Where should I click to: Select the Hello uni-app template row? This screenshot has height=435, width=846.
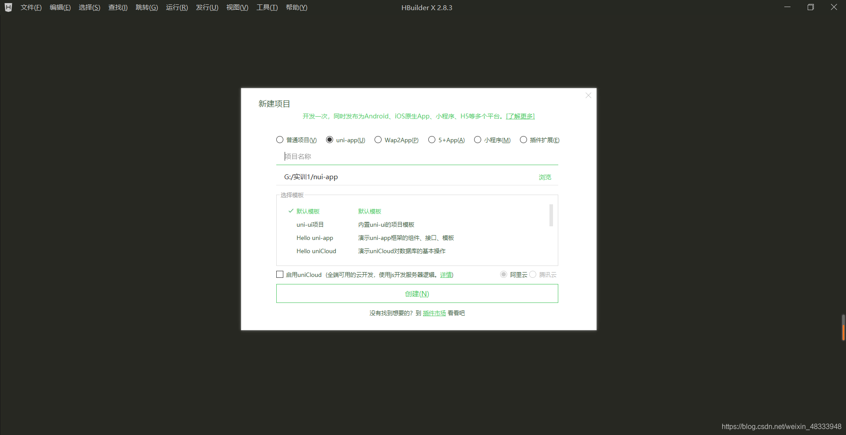tap(414, 238)
